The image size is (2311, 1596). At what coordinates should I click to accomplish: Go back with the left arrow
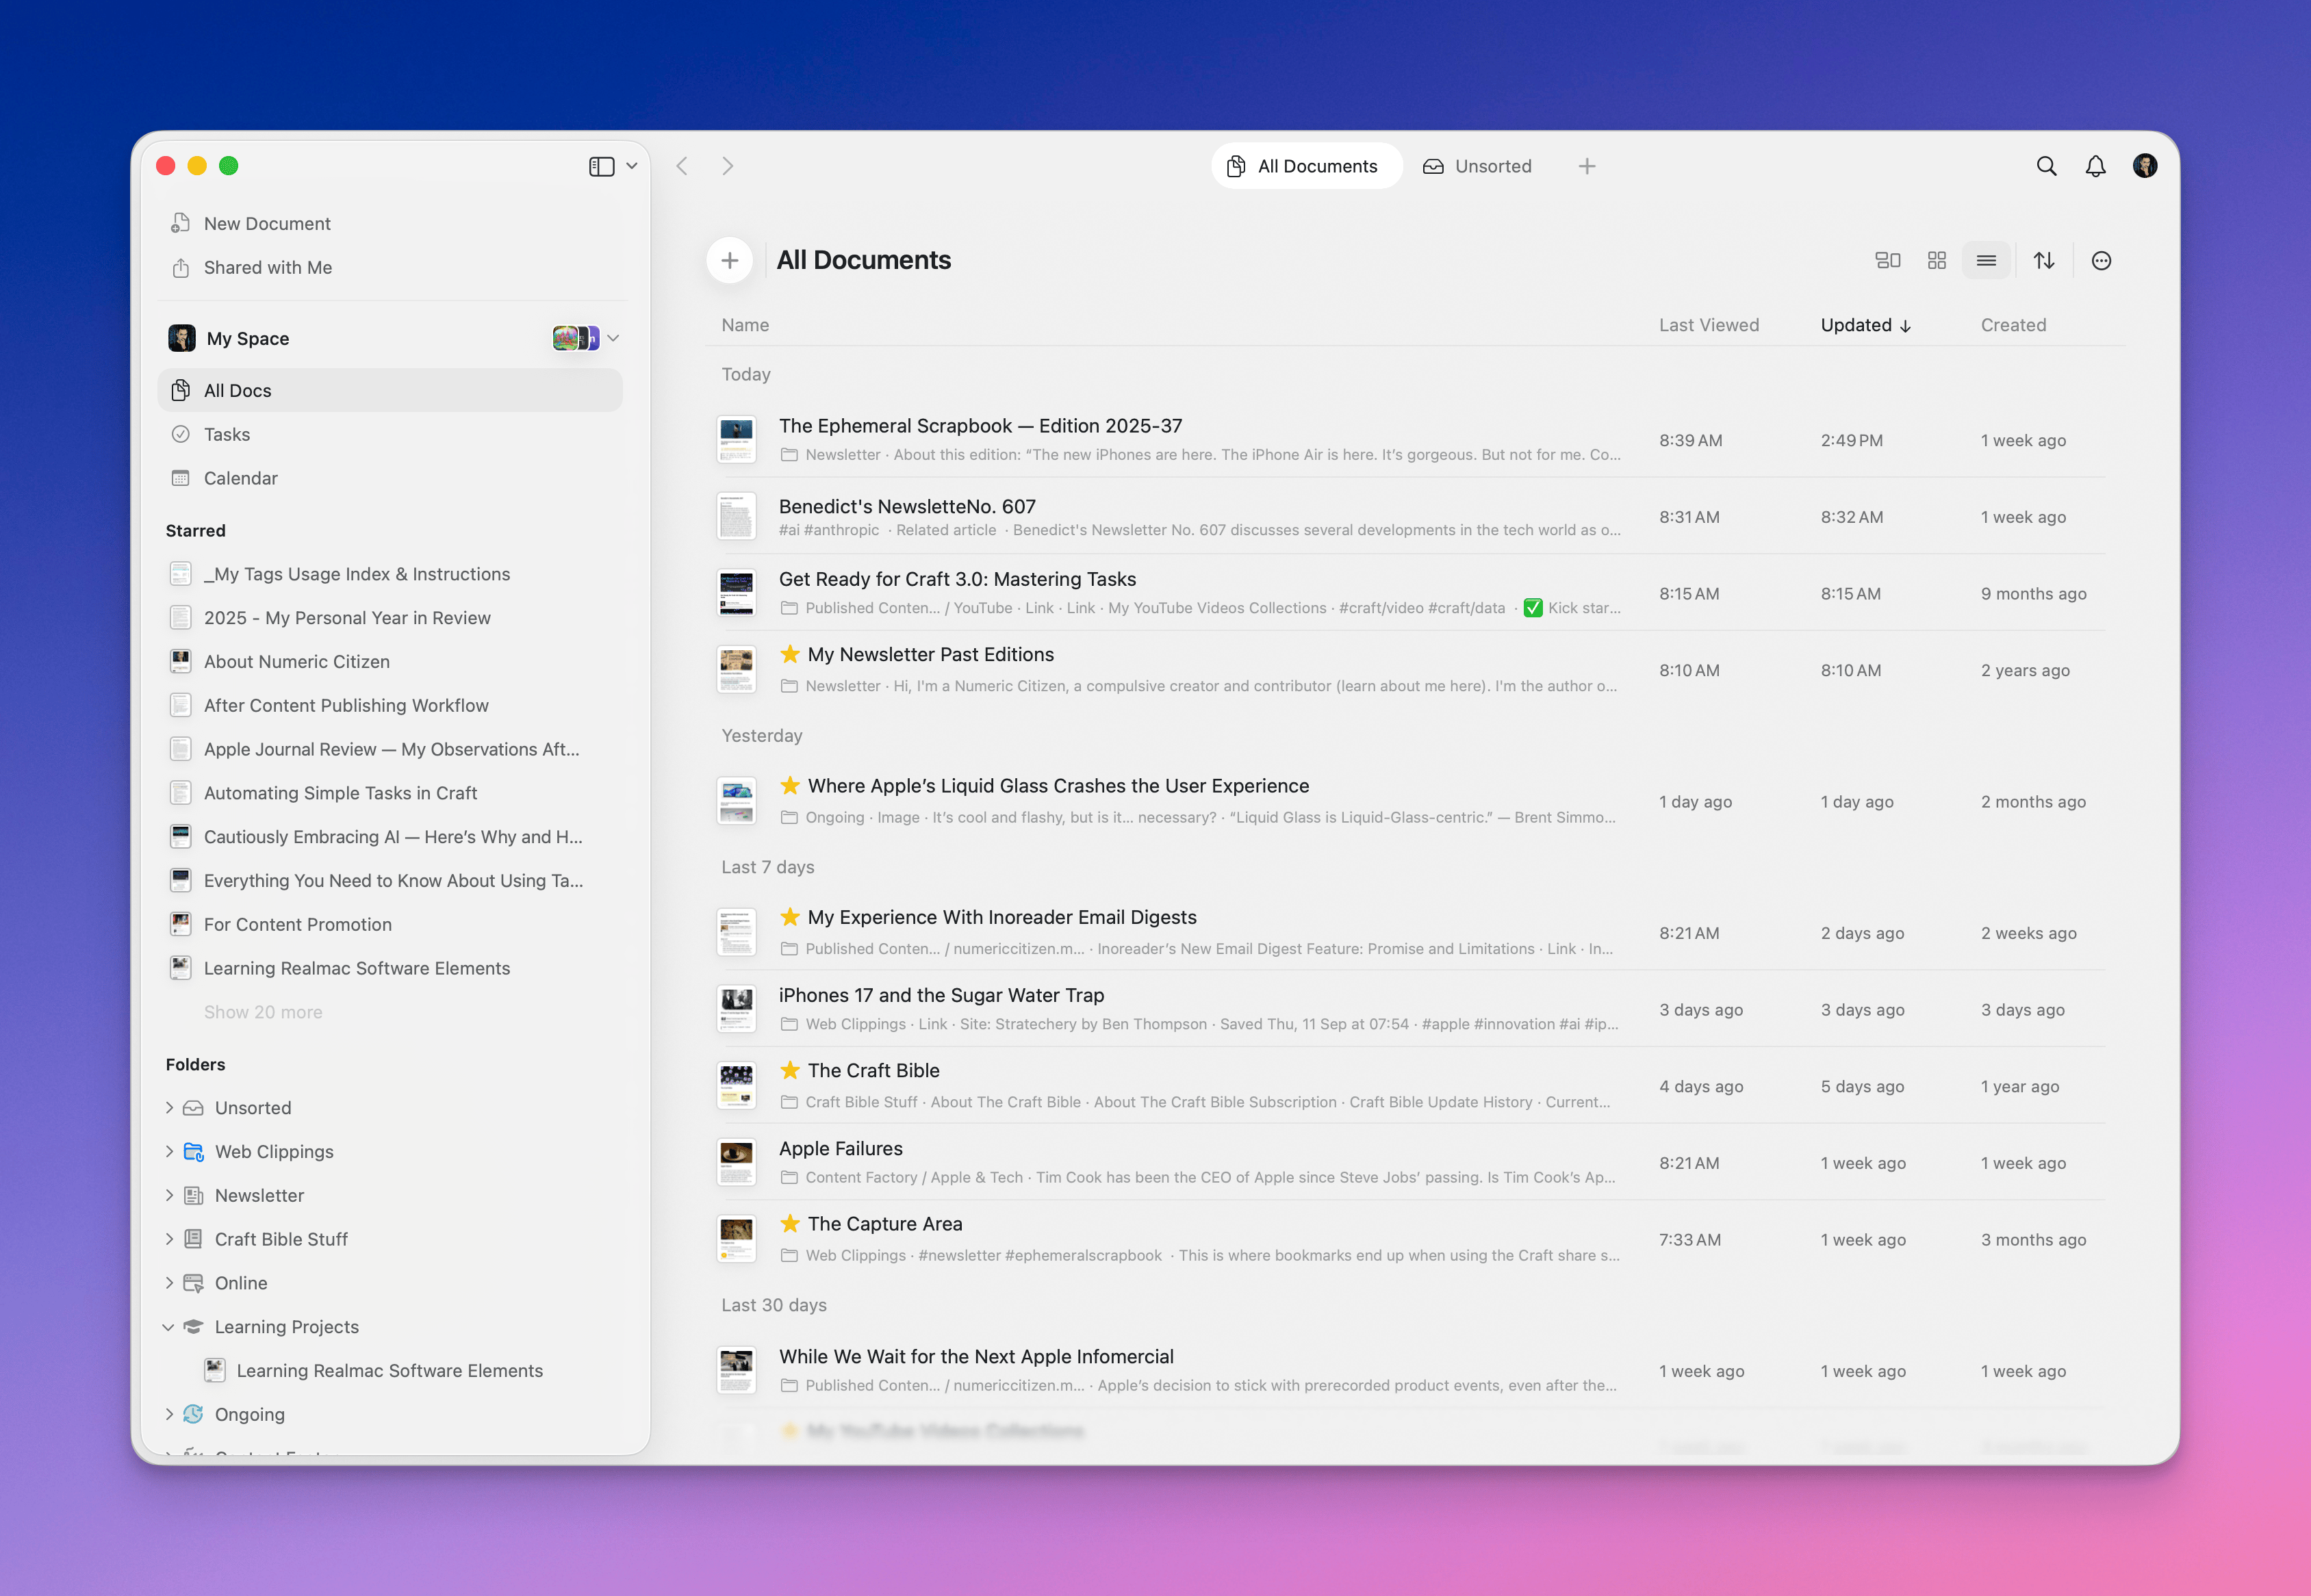click(682, 166)
